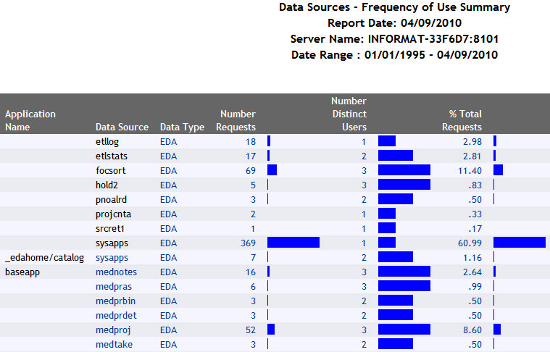Select the srcret1 data source name
This screenshot has height=352, width=550.
coord(110,229)
